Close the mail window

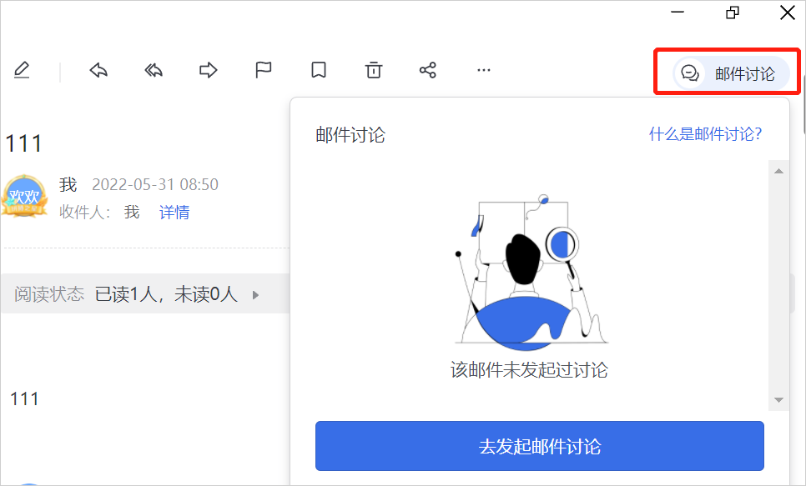(x=788, y=13)
